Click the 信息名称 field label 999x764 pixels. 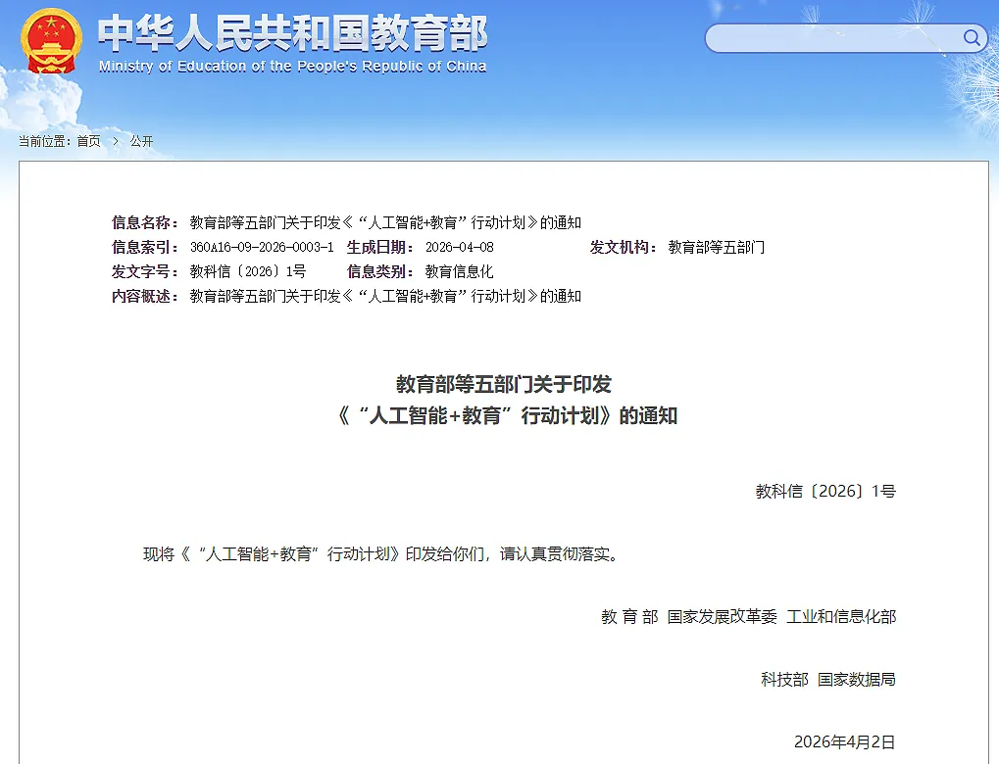(x=145, y=222)
